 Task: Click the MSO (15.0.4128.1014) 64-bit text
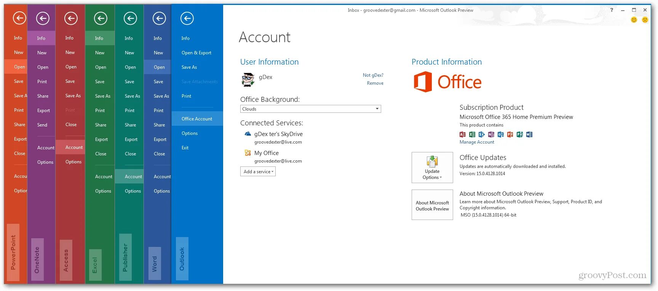489,215
